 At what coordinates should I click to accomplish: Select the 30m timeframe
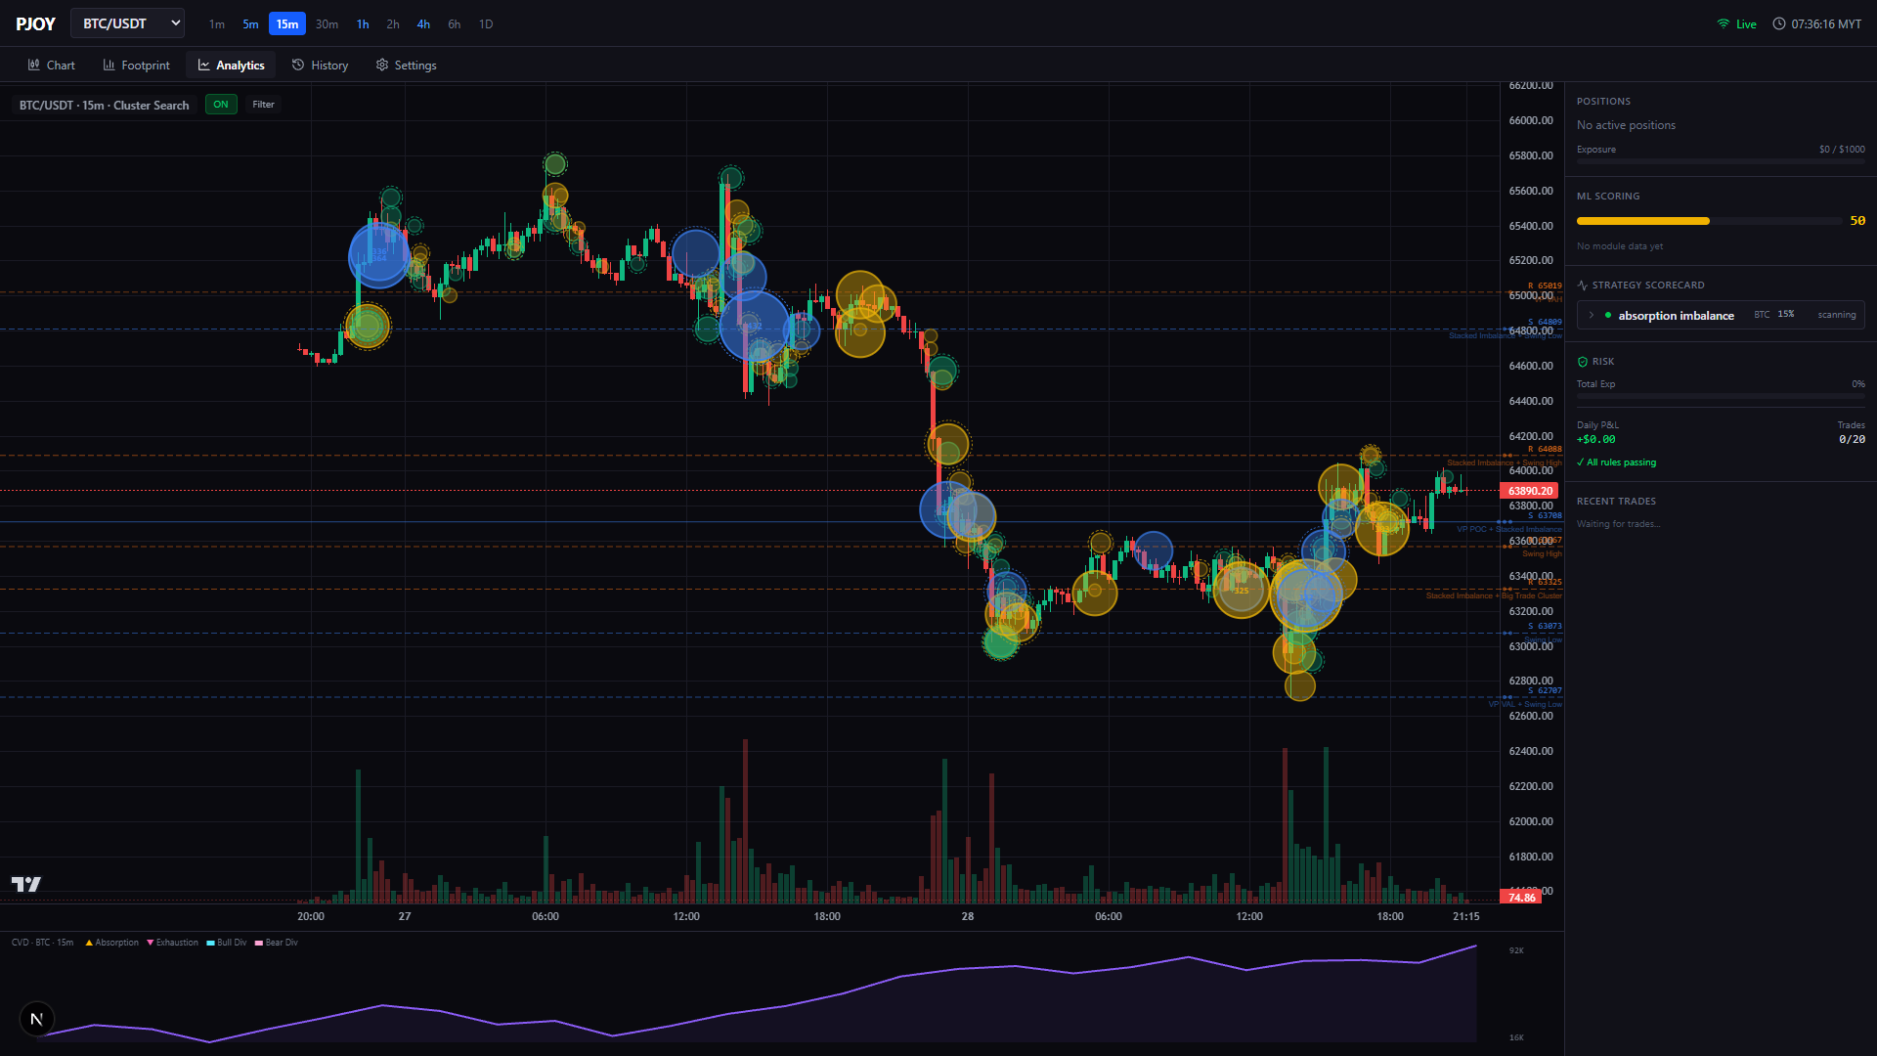(327, 24)
